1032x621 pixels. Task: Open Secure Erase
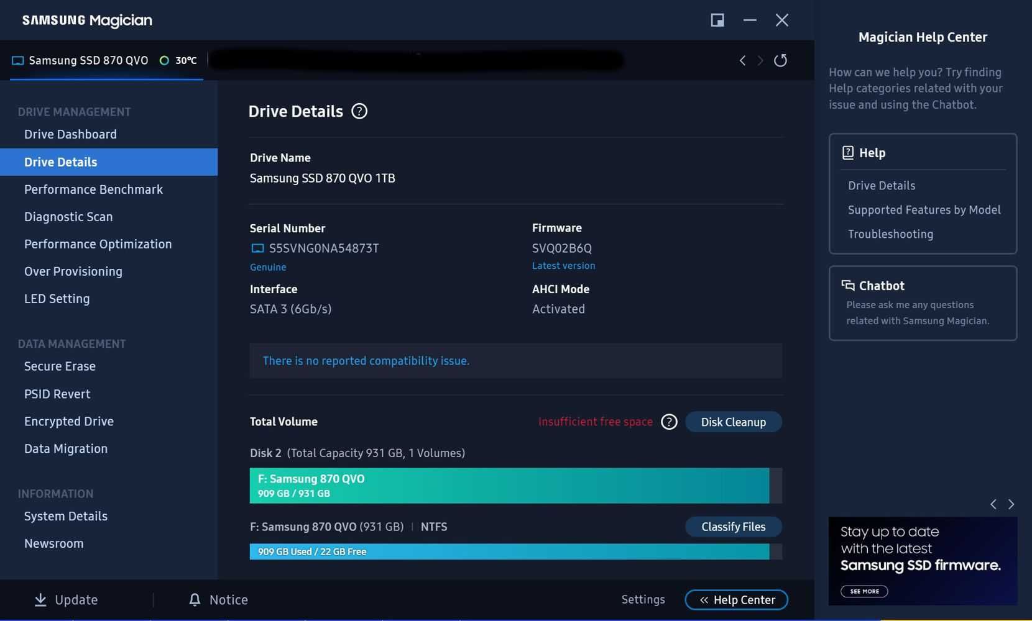tap(60, 366)
